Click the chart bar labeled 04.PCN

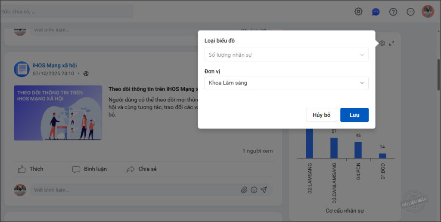tap(358, 150)
